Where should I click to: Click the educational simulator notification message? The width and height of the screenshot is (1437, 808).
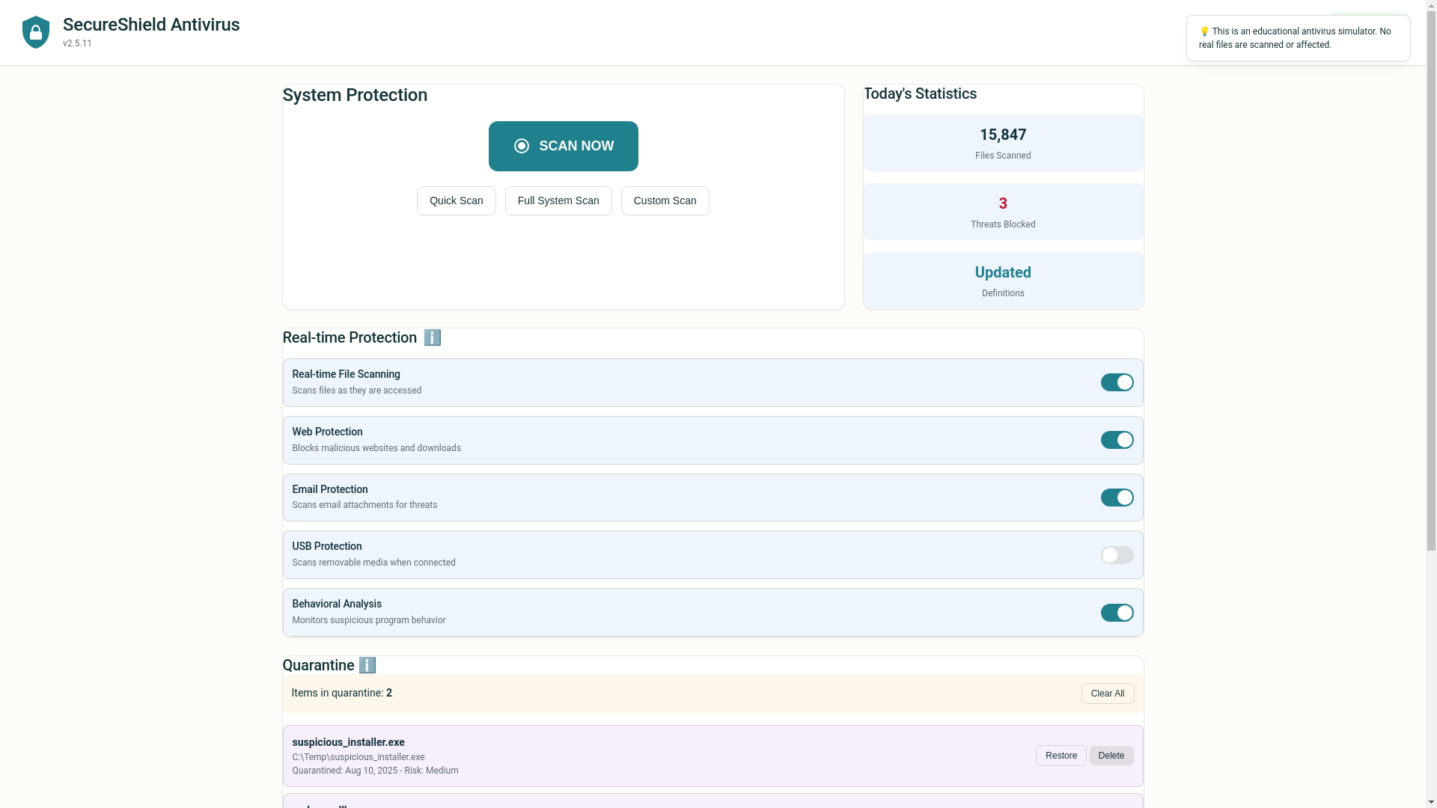[1299, 38]
